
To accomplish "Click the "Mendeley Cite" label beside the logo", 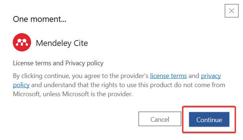I will click(62, 43).
